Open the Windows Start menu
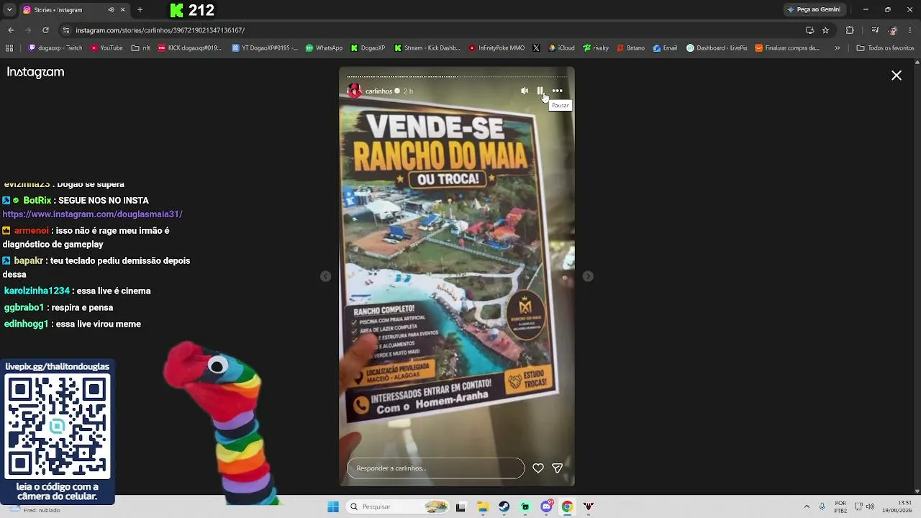Image resolution: width=921 pixels, height=518 pixels. click(x=333, y=506)
